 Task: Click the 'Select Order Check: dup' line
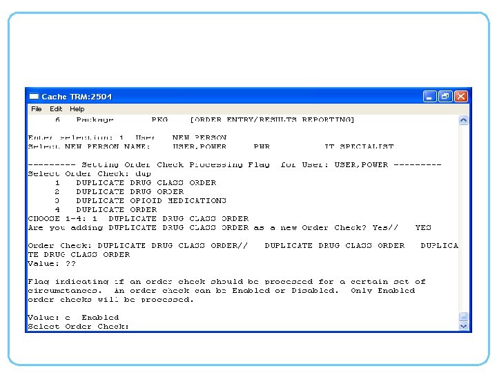click(89, 174)
